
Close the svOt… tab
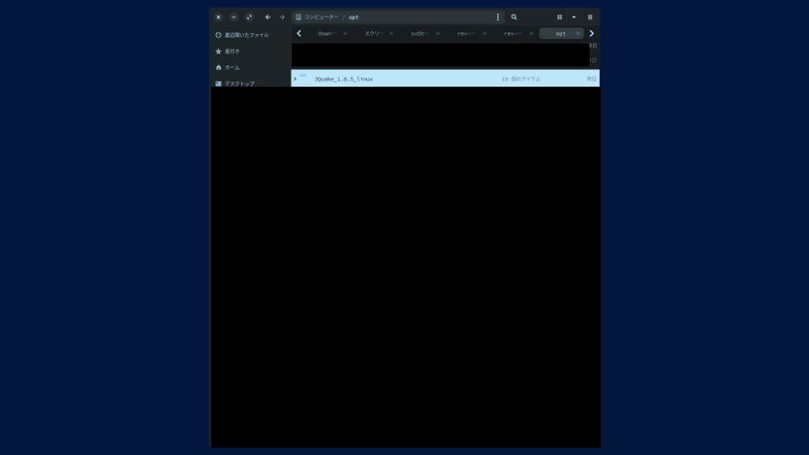coord(438,33)
